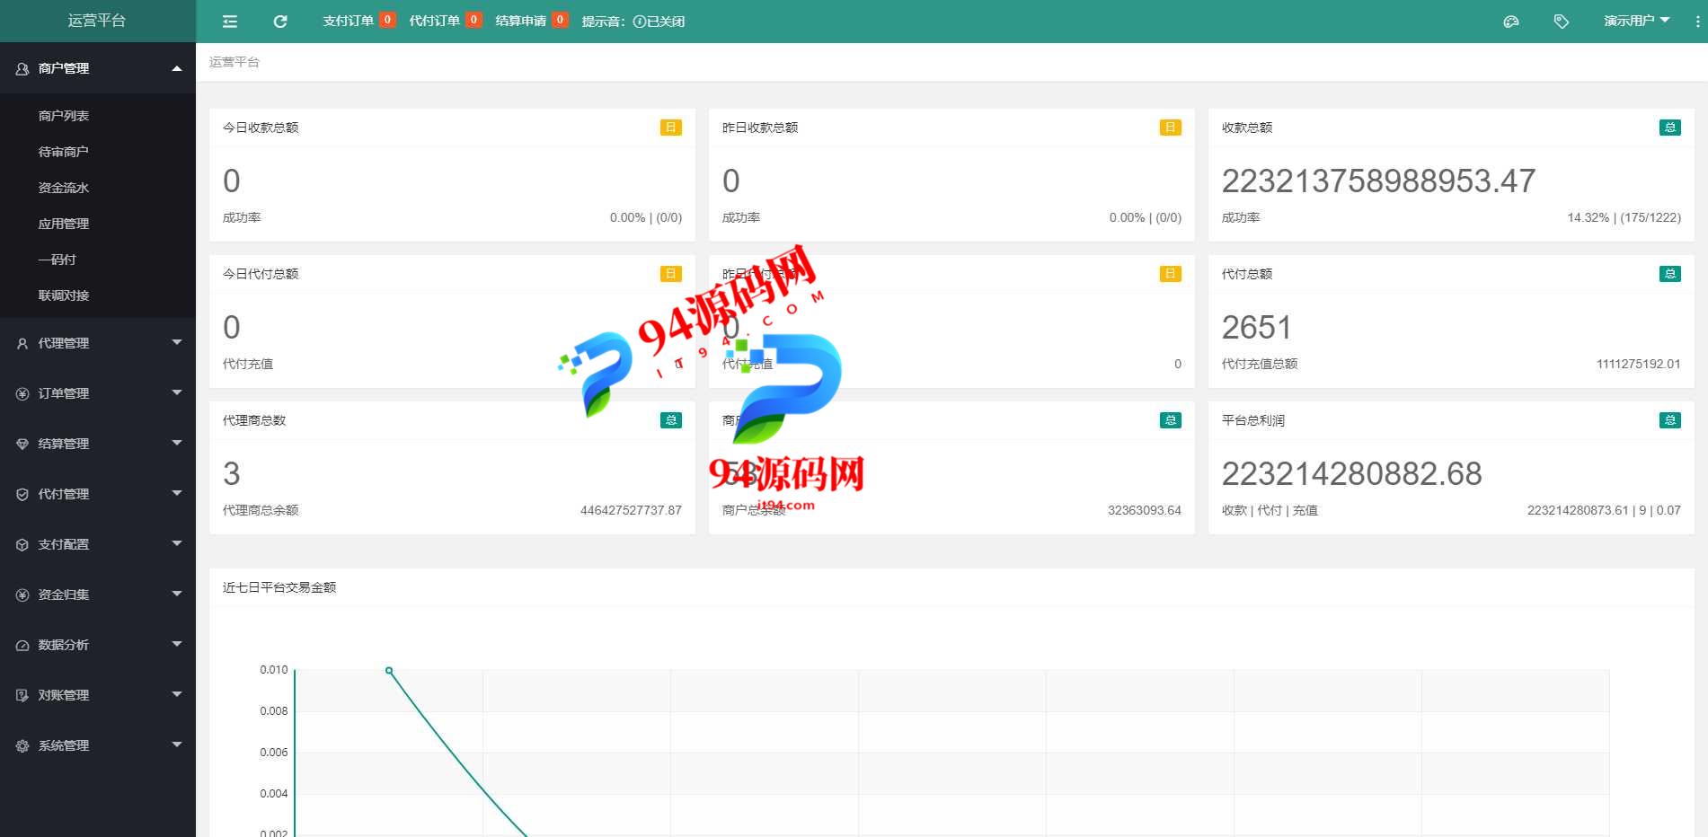
Task: Click the 平台总利润 value 223214280882.68
Action: 1351,474
